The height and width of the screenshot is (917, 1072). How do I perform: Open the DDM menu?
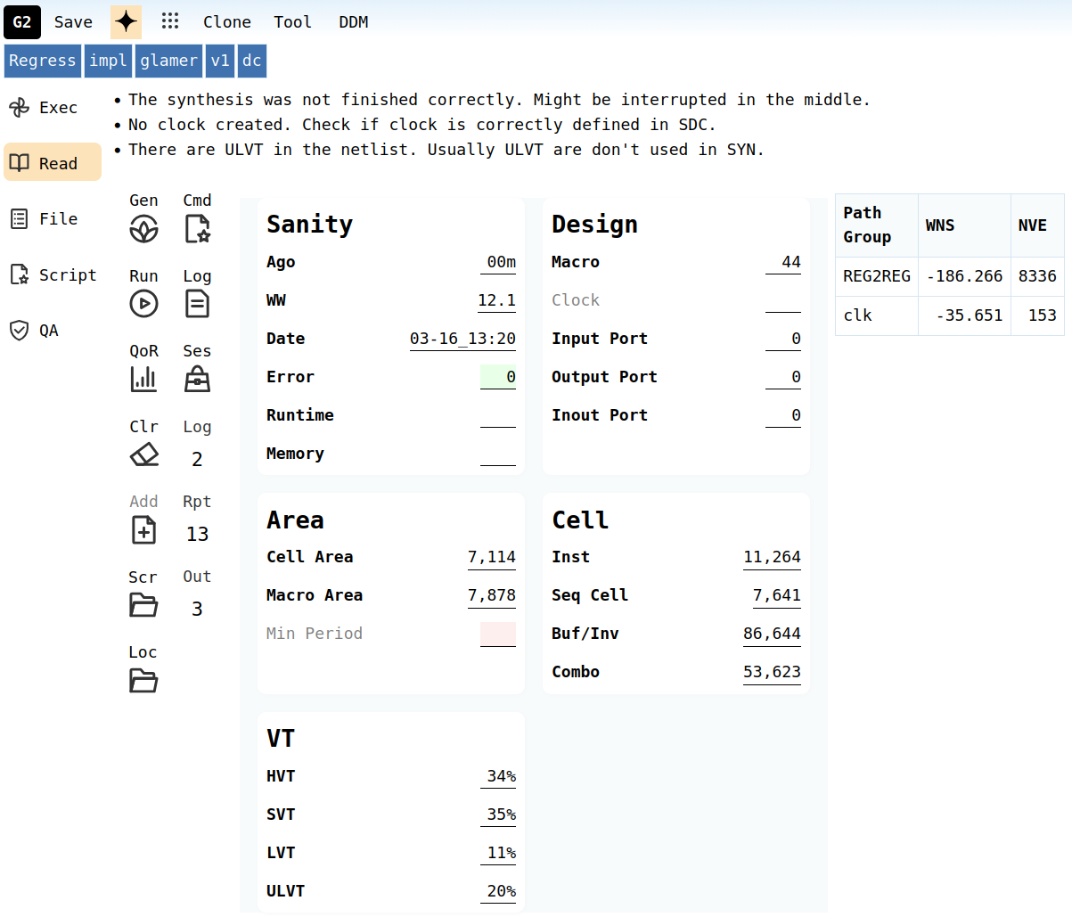pyautogui.click(x=353, y=22)
